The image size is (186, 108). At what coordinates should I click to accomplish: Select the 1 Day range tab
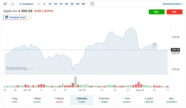tap(14, 100)
